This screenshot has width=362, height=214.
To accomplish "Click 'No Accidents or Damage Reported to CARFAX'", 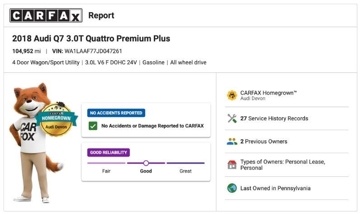I will coord(152,126).
